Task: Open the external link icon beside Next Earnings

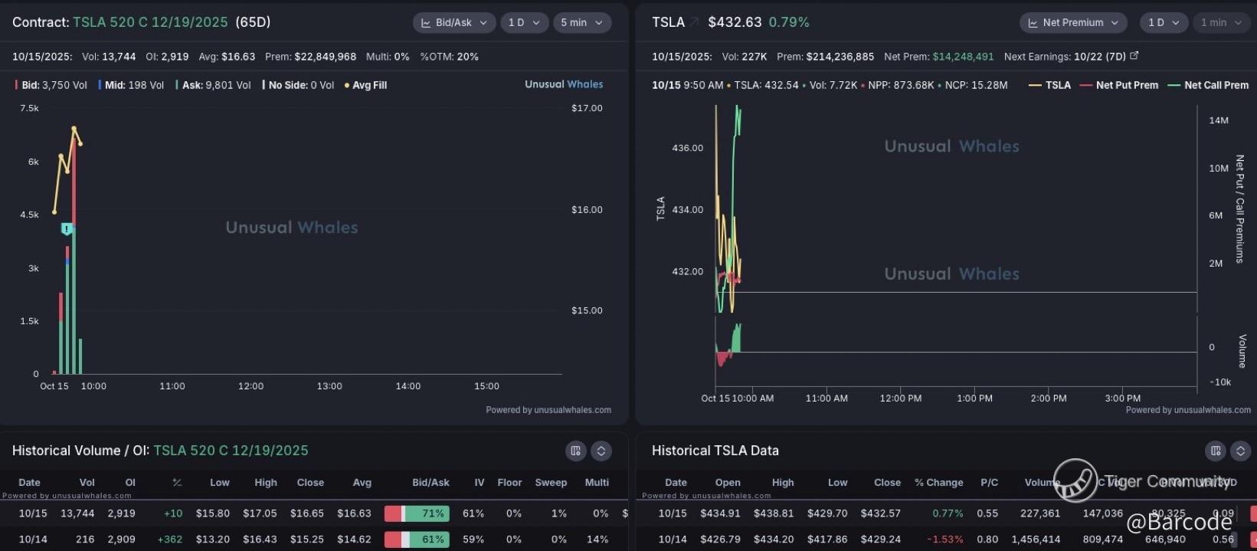Action: pos(1134,56)
